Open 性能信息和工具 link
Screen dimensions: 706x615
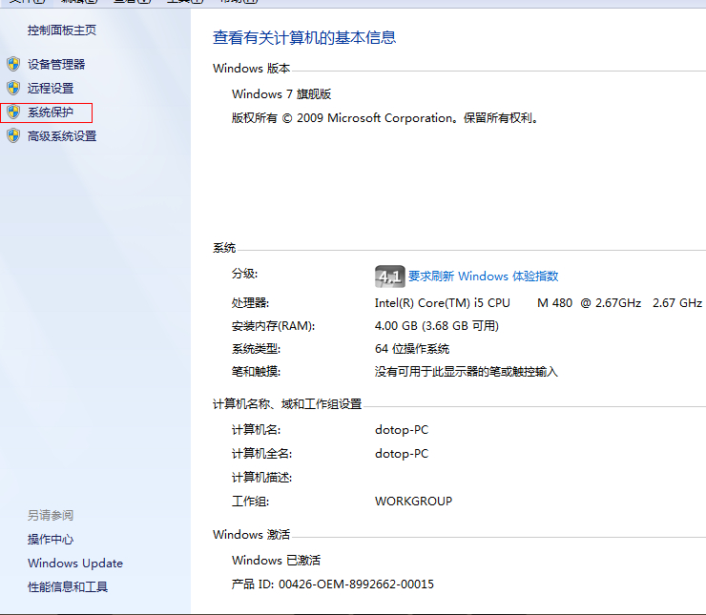point(68,586)
